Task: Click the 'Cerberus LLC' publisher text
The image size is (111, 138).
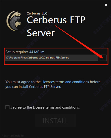Action: click(37, 13)
